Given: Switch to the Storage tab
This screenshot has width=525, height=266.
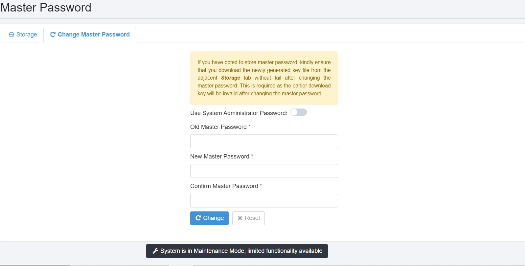Looking at the screenshot, I should click(x=23, y=35).
